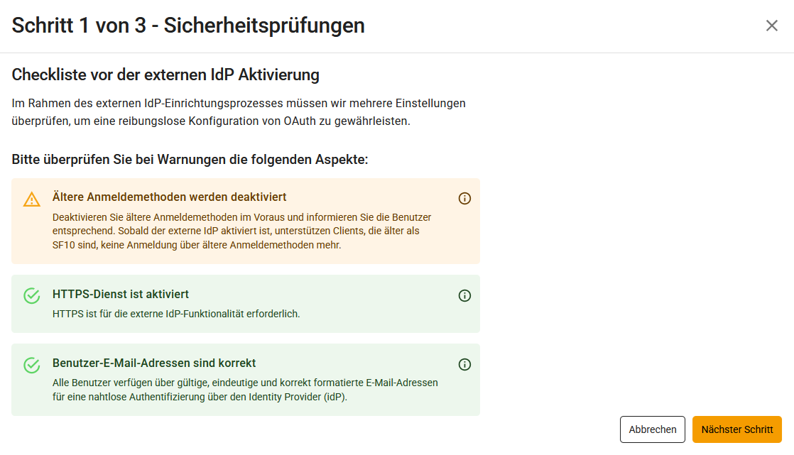Image resolution: width=794 pixels, height=455 pixels.
Task: Click the E-Mail-Adressen description about Identity Provider
Action: [x=245, y=390]
